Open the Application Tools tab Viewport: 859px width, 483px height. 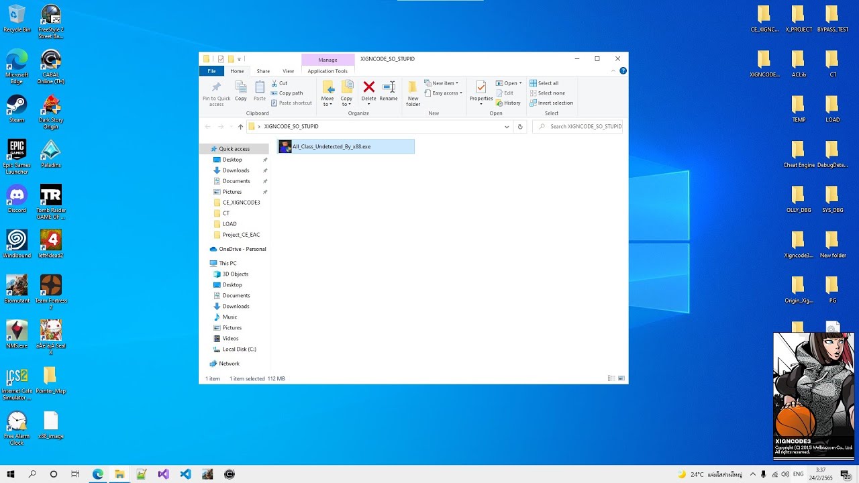pos(327,71)
